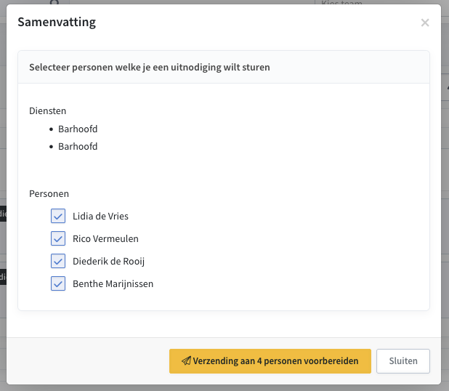Untick the Benthe Marijnissen checkbox

pos(58,283)
